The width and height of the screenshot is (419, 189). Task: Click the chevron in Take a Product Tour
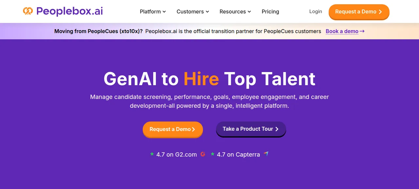coord(277,129)
